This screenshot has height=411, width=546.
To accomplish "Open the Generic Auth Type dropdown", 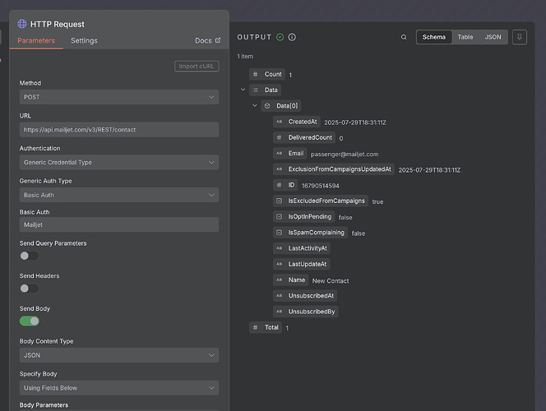I will (119, 195).
